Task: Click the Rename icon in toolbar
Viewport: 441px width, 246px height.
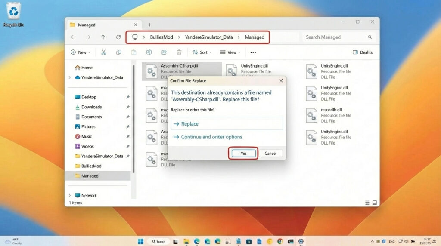Action: pyautogui.click(x=149, y=52)
